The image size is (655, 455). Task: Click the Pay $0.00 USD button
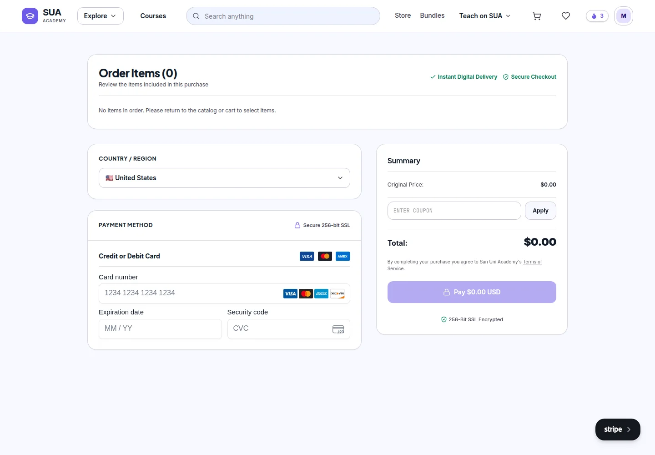(x=472, y=292)
